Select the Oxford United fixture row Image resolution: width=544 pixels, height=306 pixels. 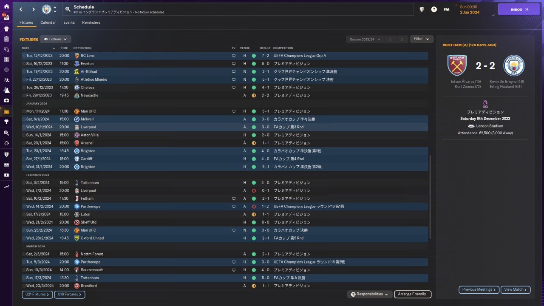click(x=225, y=238)
